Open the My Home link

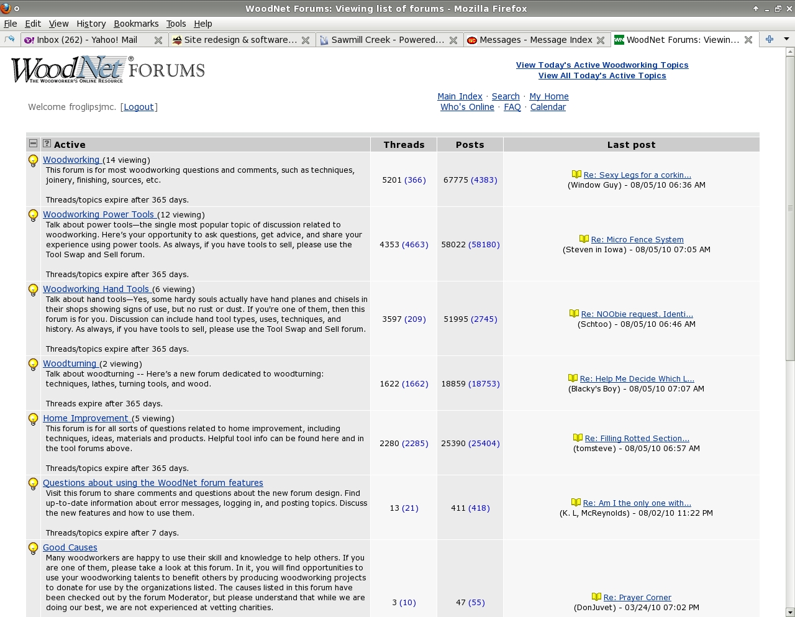click(549, 96)
